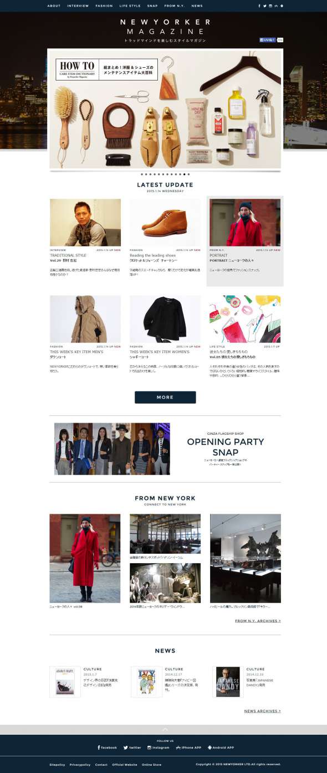Open the Facebook icon in top bar
Image resolution: width=327 pixels, height=773 pixels.
pos(259,6)
